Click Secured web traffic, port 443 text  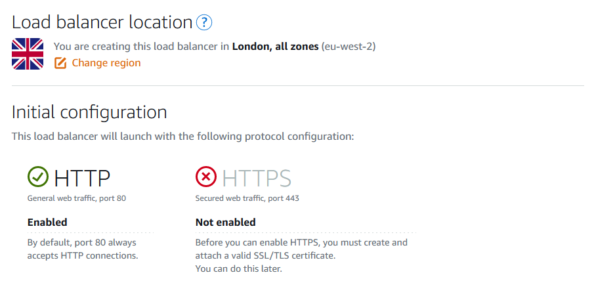(247, 198)
